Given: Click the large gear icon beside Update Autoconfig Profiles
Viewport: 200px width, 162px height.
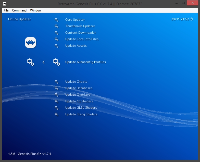Looking at the screenshot, I should click(x=57, y=62).
